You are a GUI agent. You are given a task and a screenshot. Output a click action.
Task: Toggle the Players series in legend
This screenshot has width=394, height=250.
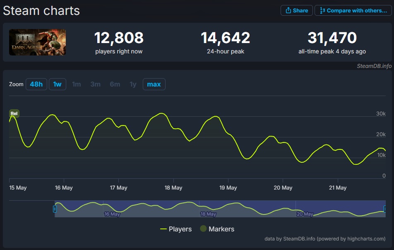point(176,229)
